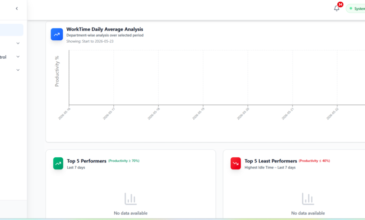Click the 2026-05-22 axis date label
Viewport: 365px width, 220px height.
point(332,114)
